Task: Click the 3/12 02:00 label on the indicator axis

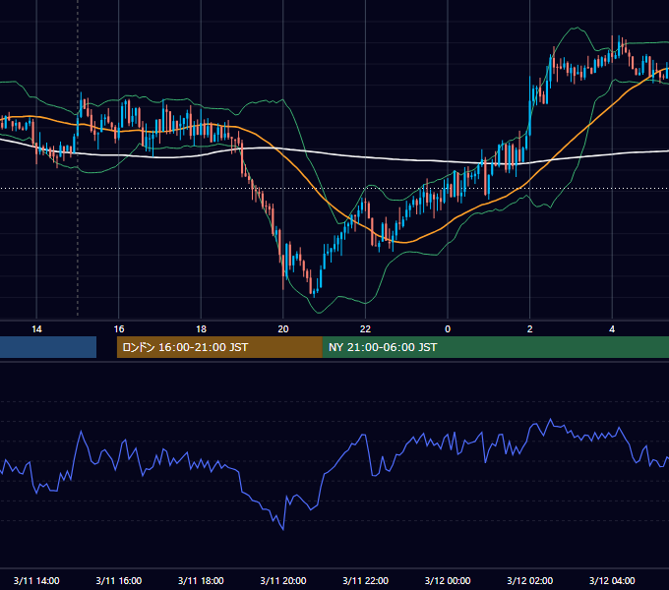Action: click(530, 580)
